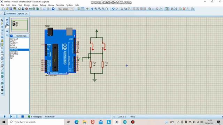This screenshot has width=223, height=125.
Task: Pause the simulation
Action: [16, 117]
